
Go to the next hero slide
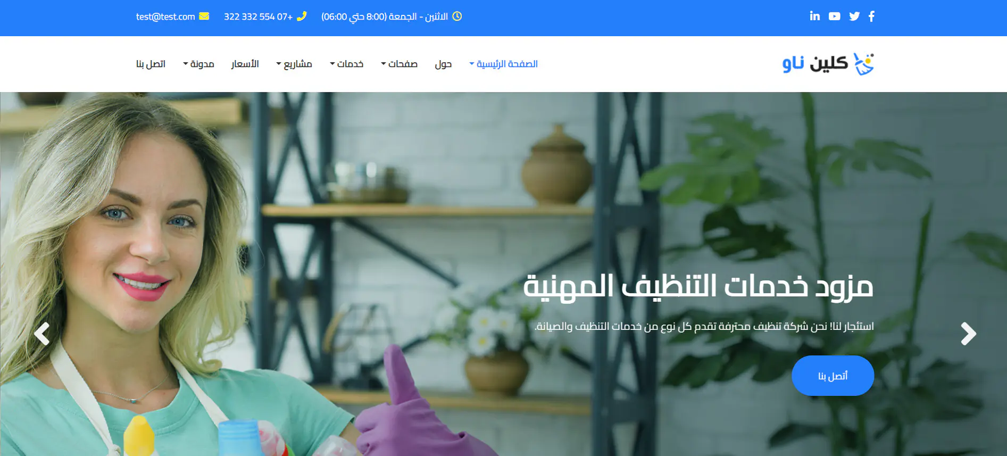point(968,334)
